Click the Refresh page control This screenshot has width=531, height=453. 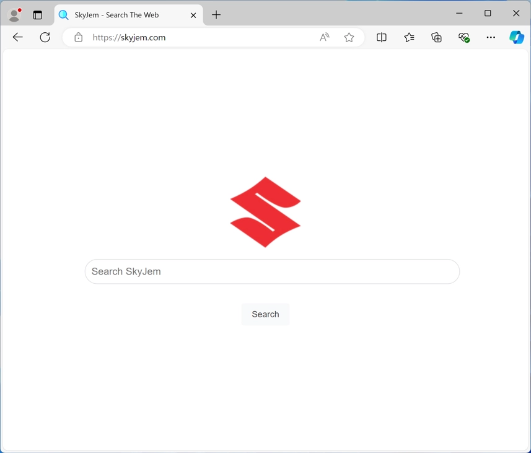pos(45,37)
